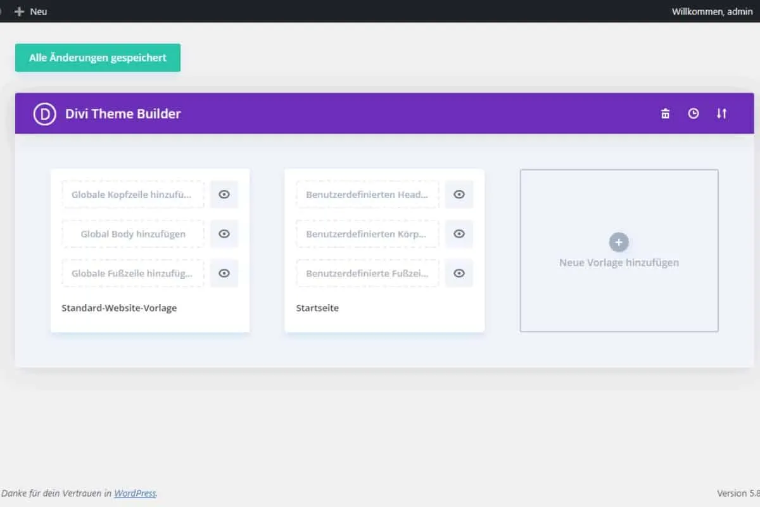Click Globale Kopfzeile hinzufügen
The image size is (760, 507).
(132, 195)
